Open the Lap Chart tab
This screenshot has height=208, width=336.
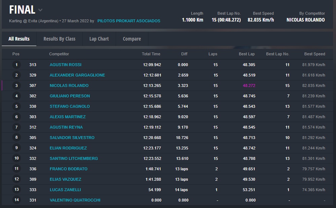(x=99, y=39)
